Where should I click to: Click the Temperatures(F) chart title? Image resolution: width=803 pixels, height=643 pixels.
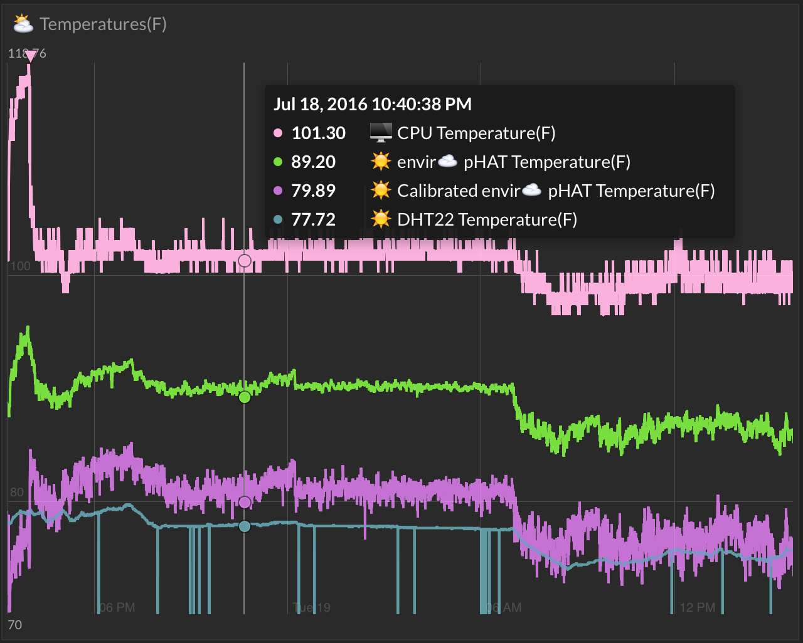pyautogui.click(x=103, y=24)
